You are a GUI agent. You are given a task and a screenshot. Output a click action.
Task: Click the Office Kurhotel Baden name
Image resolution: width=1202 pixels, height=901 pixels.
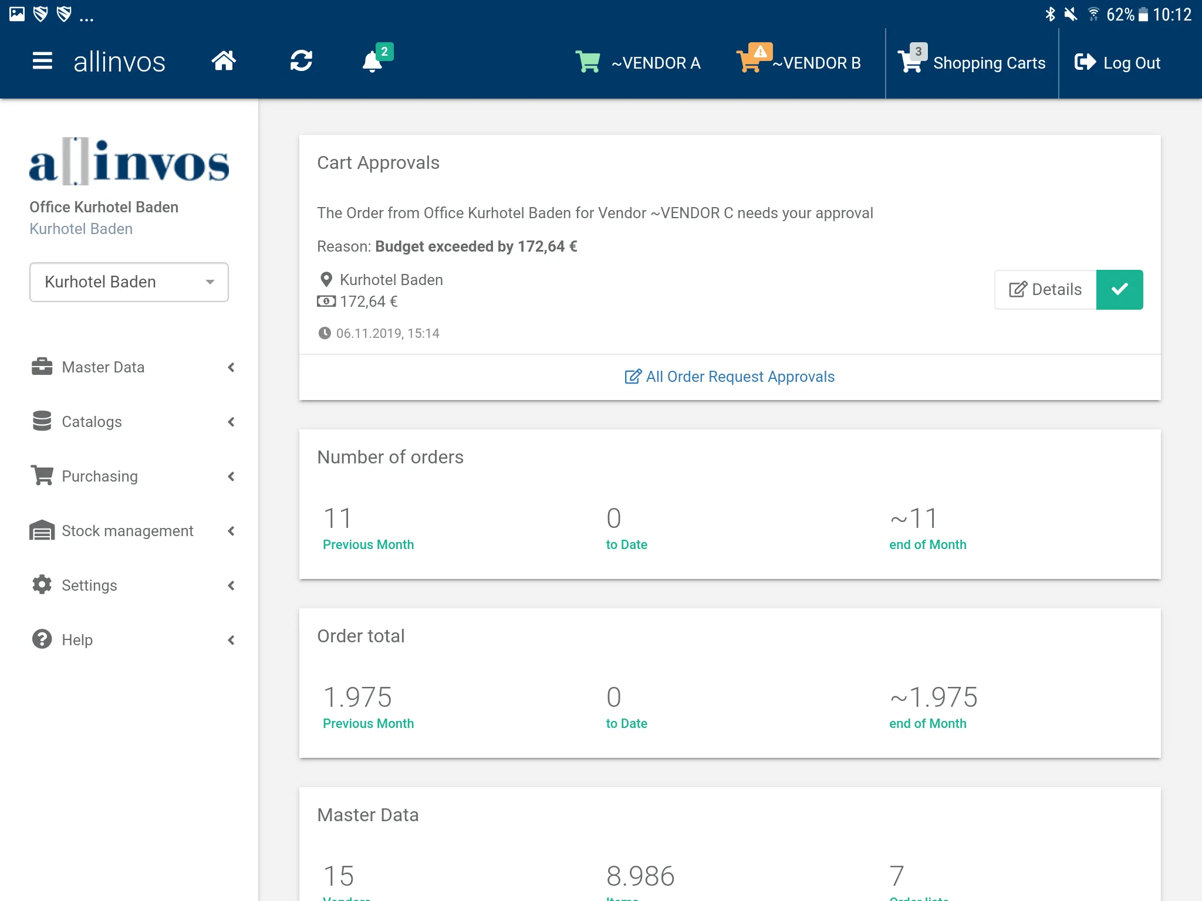(104, 207)
